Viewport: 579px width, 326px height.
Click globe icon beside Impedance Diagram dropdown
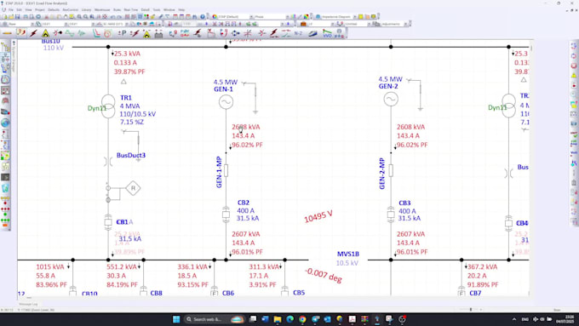tap(318, 17)
